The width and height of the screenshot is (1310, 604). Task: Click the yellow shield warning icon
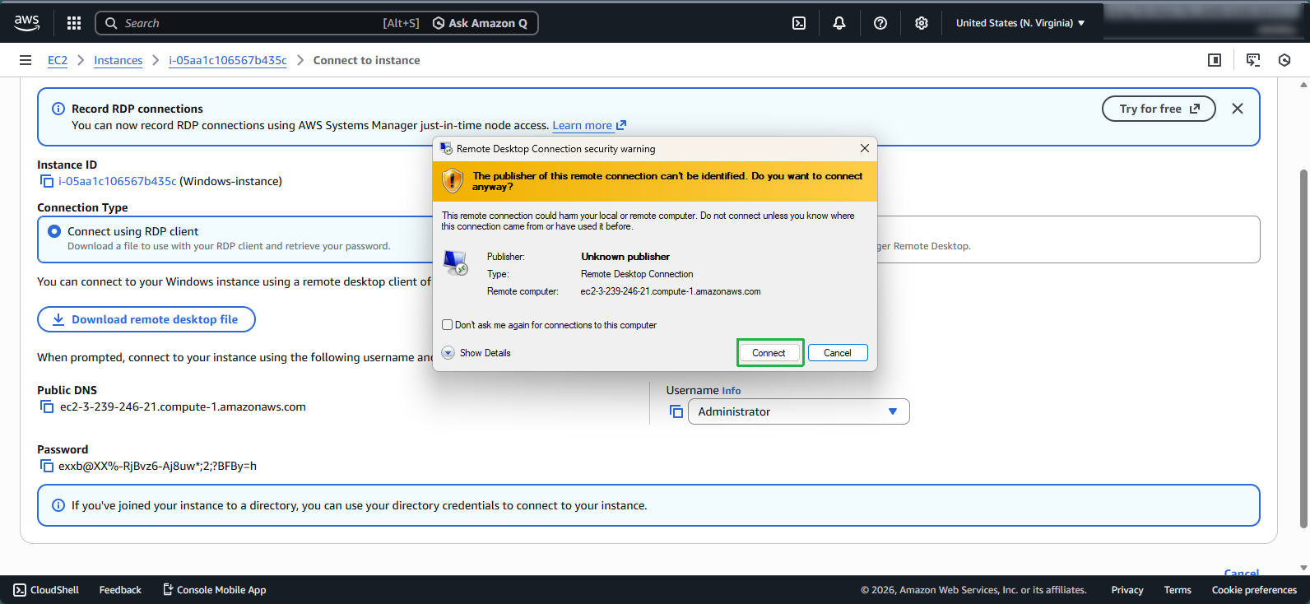click(x=453, y=180)
